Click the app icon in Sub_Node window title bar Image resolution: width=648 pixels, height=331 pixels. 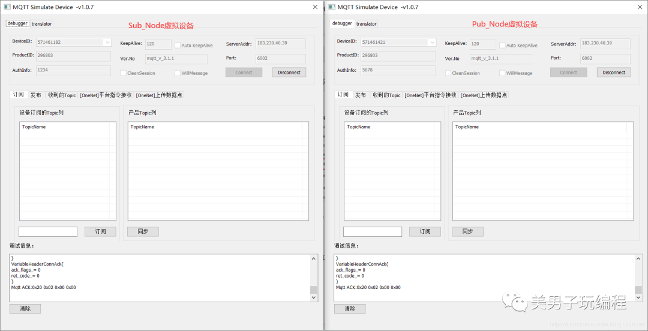[7, 7]
